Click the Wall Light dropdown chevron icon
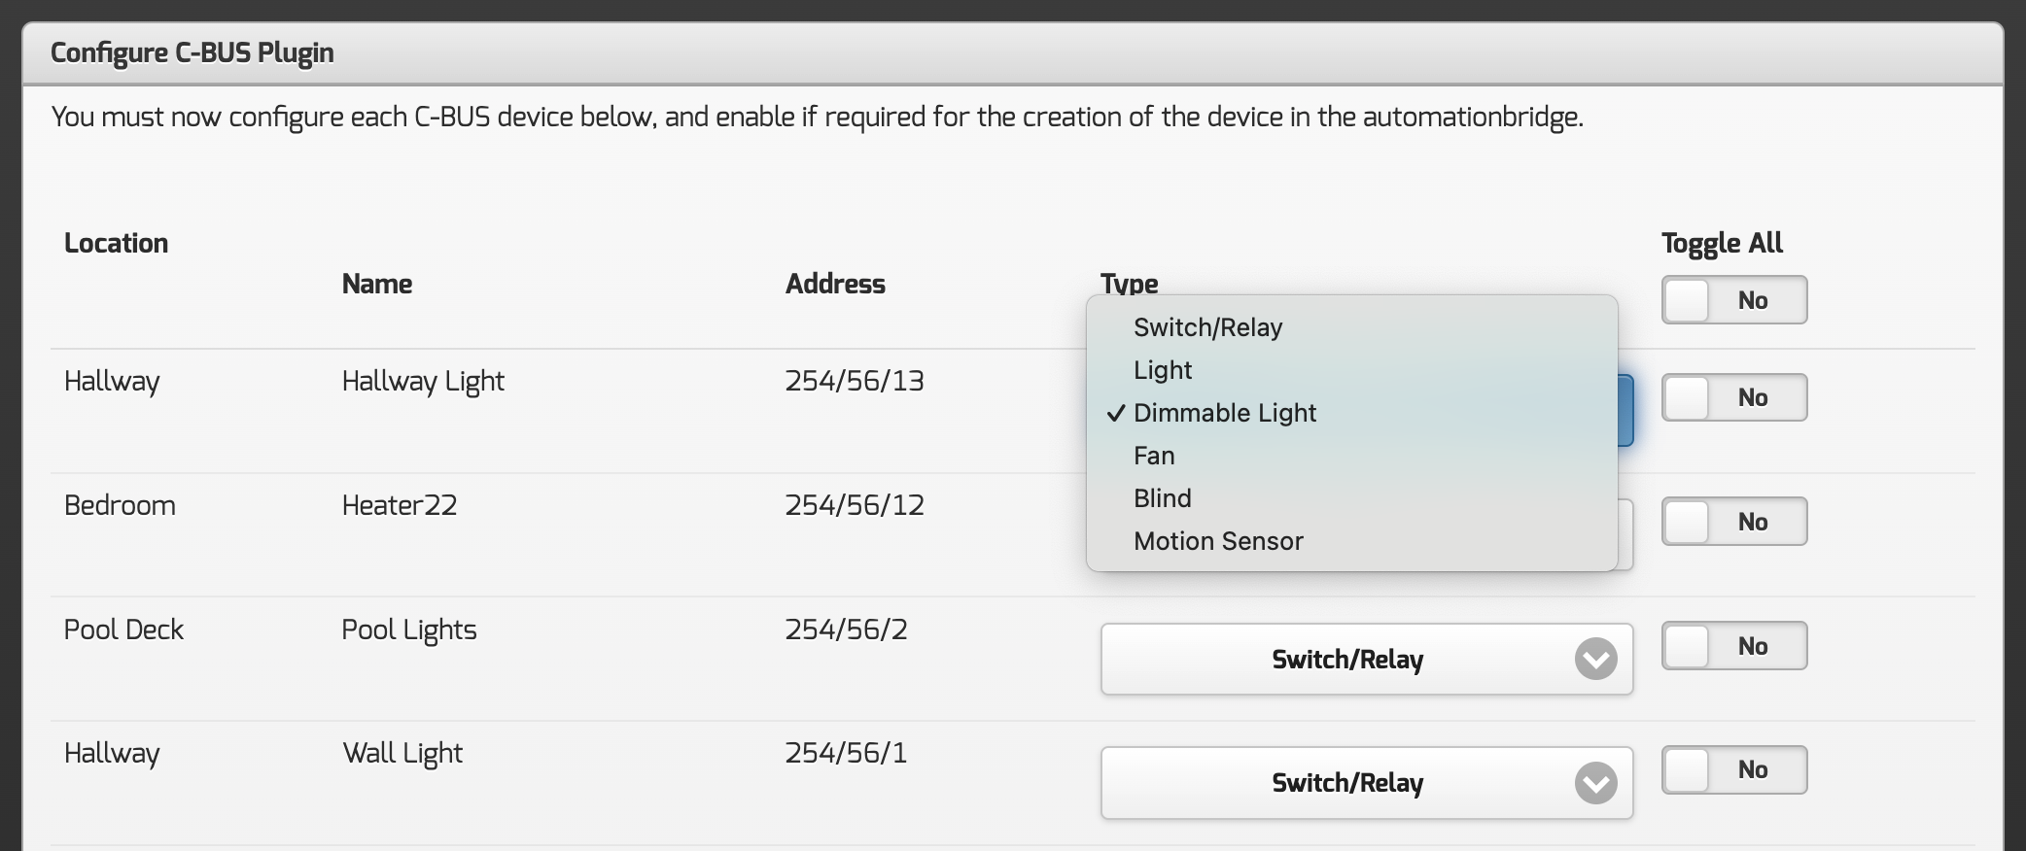 pos(1595,783)
